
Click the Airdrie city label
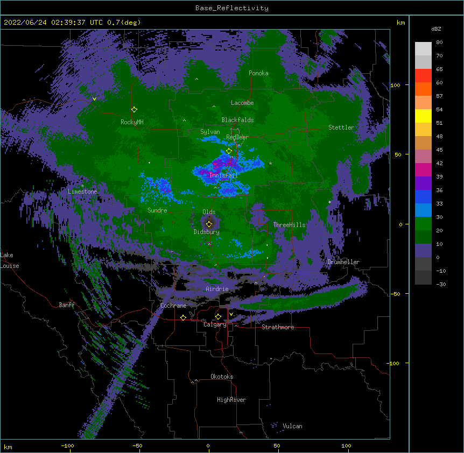(217, 289)
